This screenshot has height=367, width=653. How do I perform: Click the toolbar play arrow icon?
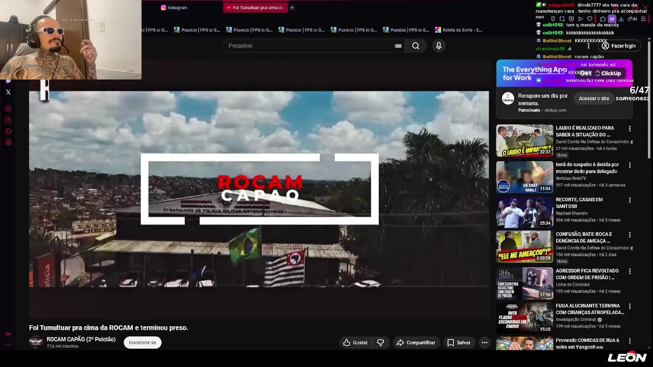coord(580,19)
